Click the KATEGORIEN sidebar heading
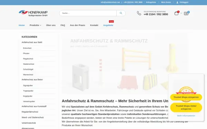This screenshot has height=129, width=207. point(29,37)
